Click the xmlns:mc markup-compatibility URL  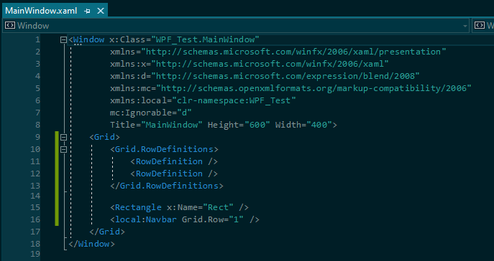[x=314, y=89]
